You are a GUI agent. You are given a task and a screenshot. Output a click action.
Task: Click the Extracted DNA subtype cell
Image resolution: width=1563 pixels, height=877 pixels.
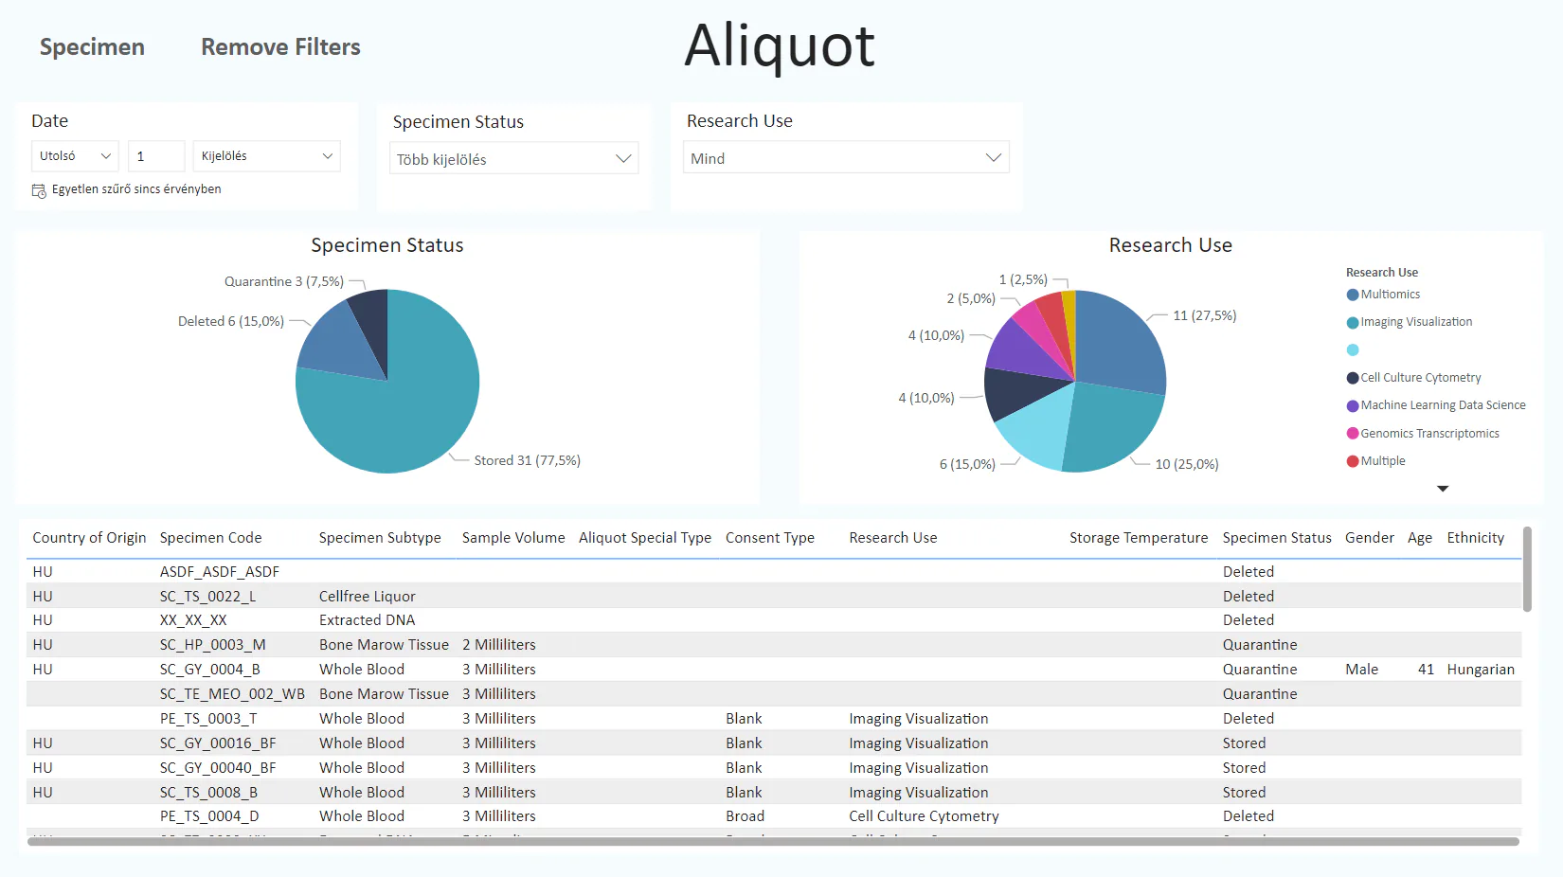[x=368, y=620]
